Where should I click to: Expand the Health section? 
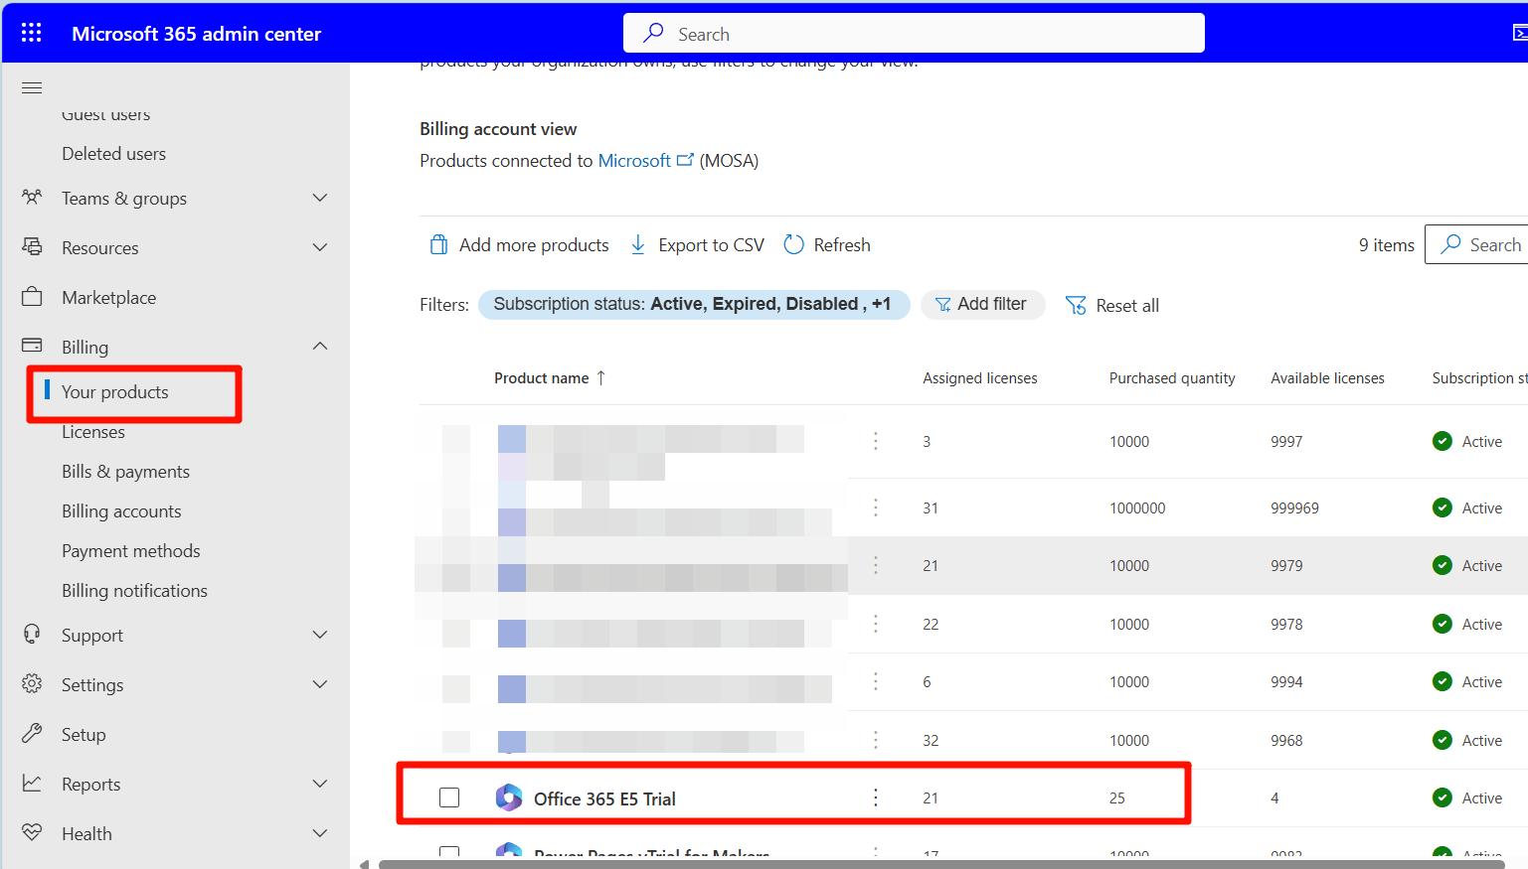coord(319,832)
